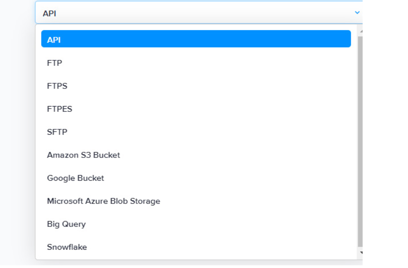Choose Snowflake from the dropdown
This screenshot has height=268, width=408.
pos(67,247)
